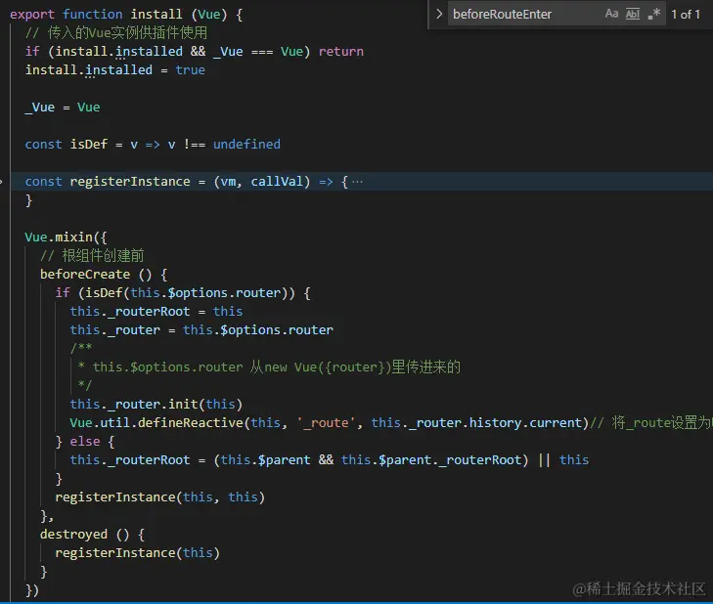
Task: Click 'registerInstance' in the const declaration
Action: click(x=130, y=182)
